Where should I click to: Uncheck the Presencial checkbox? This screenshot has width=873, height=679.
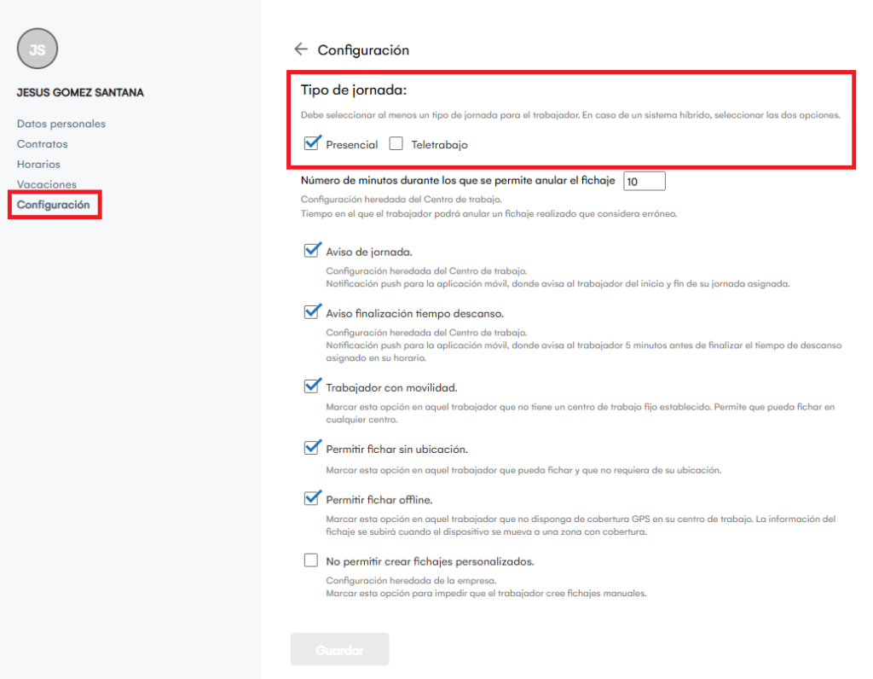click(x=311, y=144)
